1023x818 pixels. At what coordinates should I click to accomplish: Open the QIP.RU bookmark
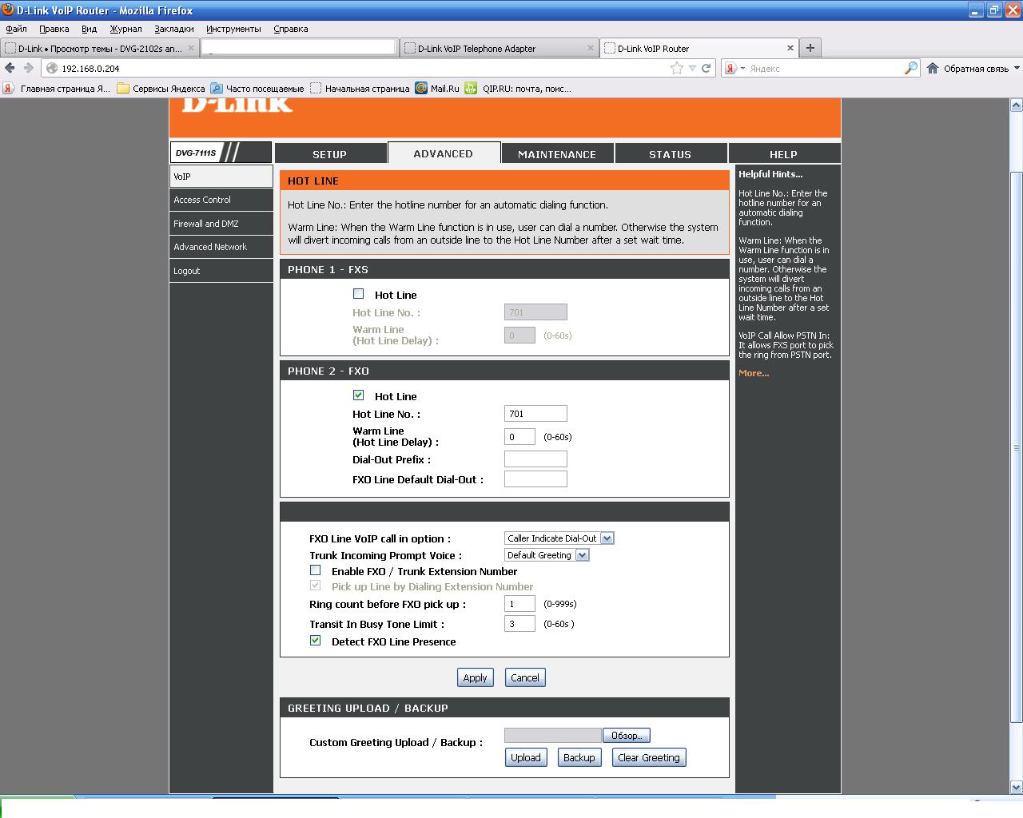click(x=518, y=89)
